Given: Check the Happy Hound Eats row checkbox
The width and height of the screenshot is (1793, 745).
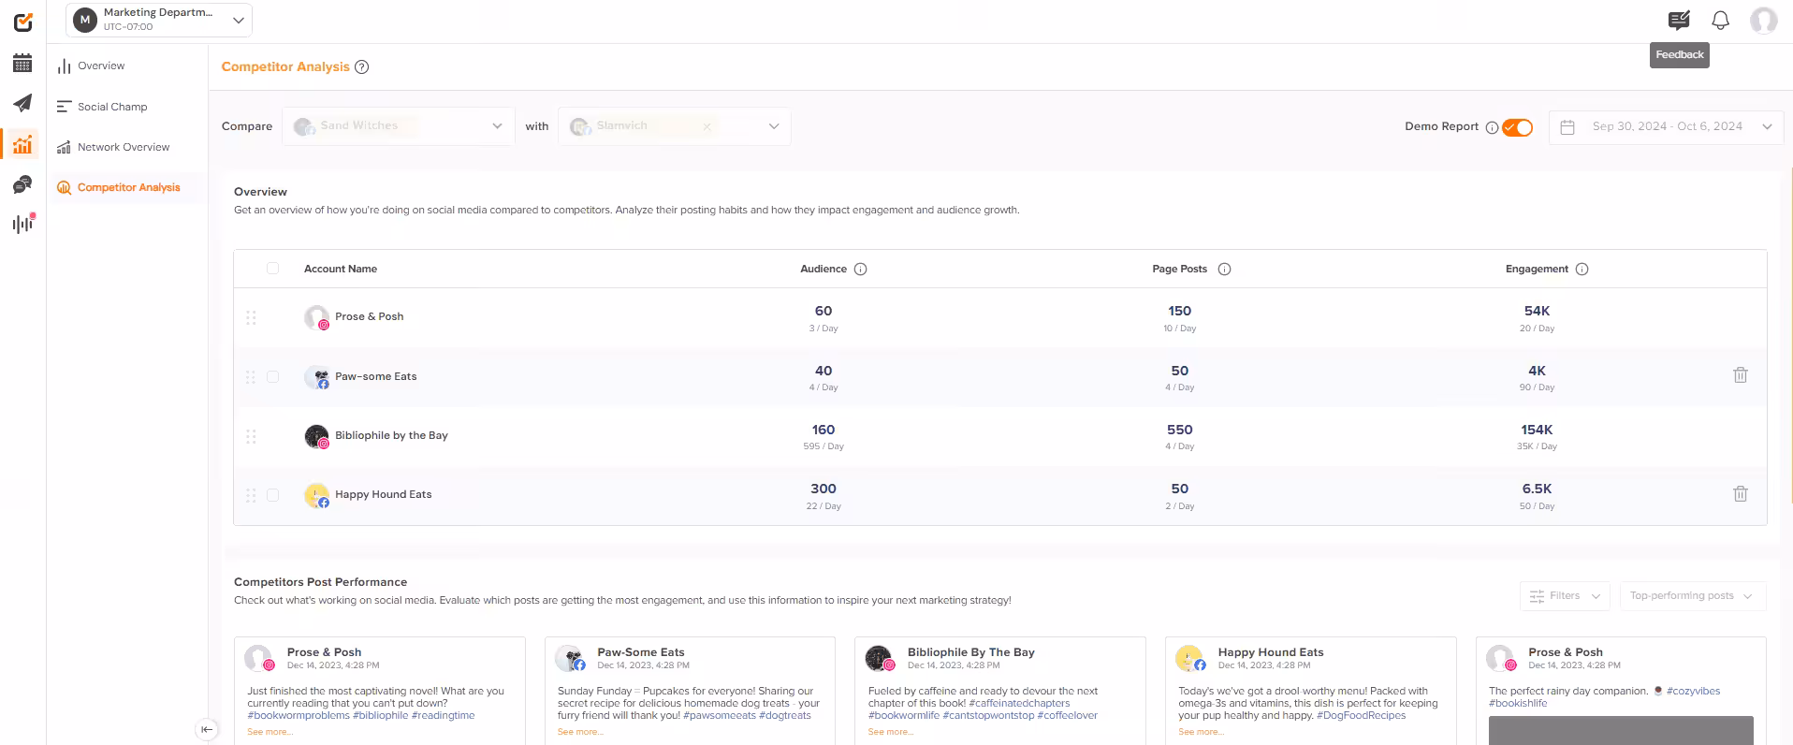Looking at the screenshot, I should pos(272,495).
